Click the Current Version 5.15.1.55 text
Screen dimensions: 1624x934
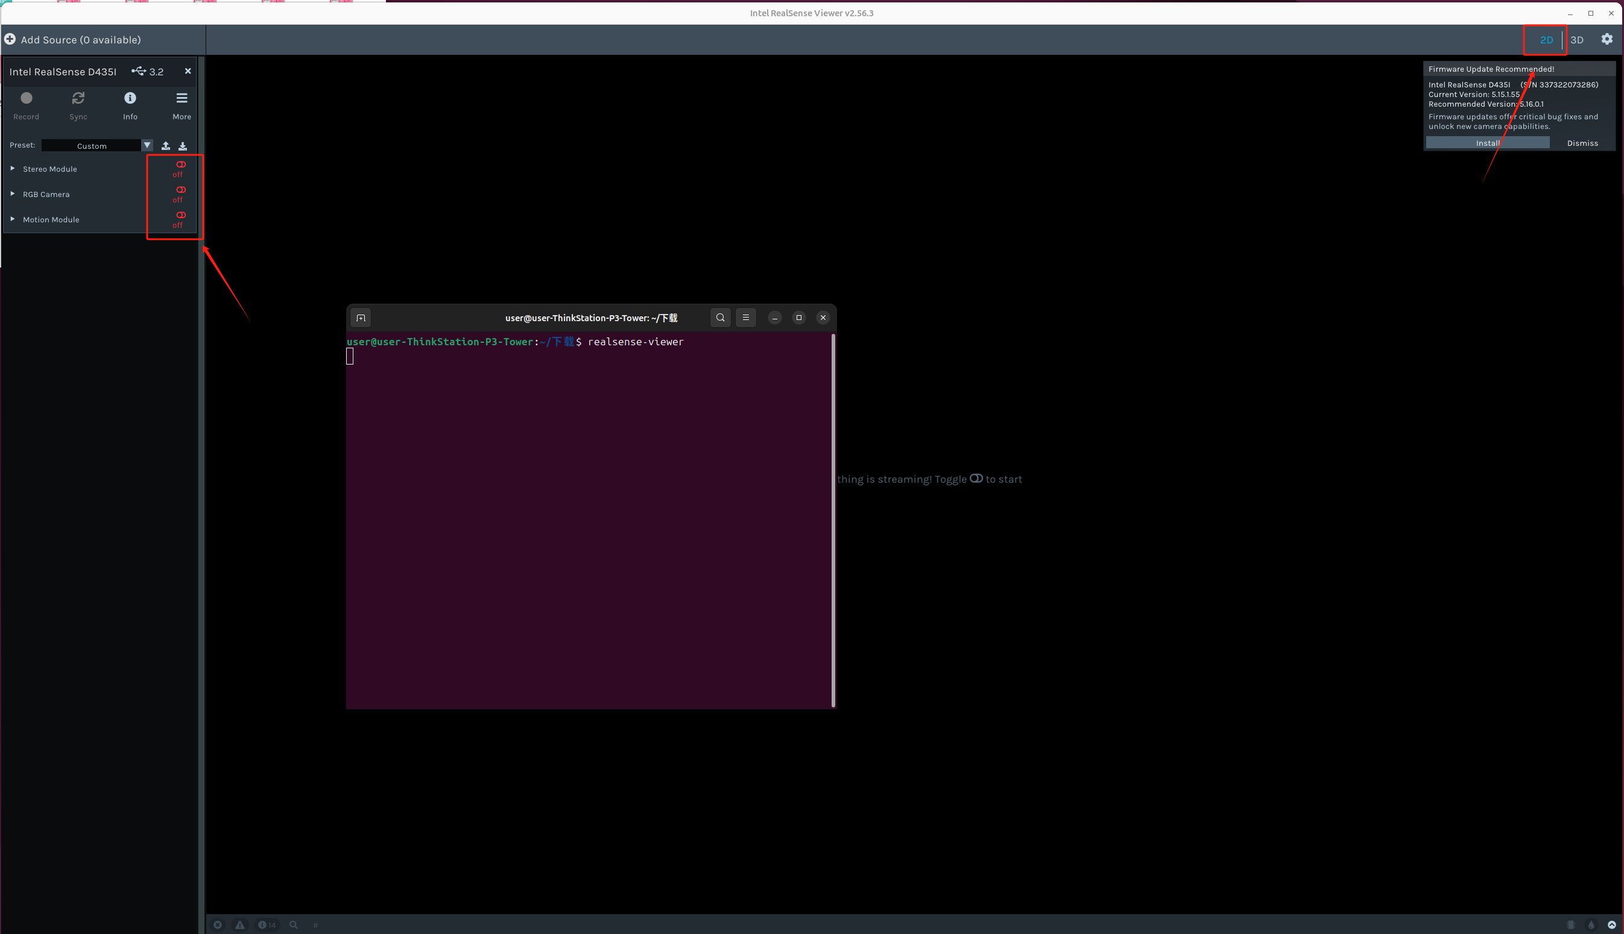[x=1474, y=94]
